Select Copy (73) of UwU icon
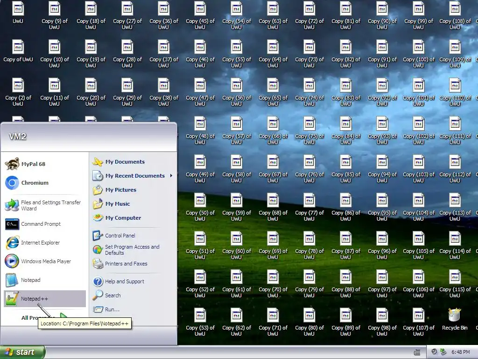 (x=309, y=54)
